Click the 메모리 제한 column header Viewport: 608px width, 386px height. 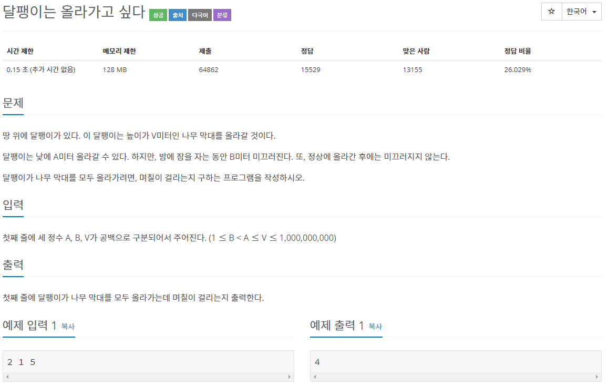point(119,51)
